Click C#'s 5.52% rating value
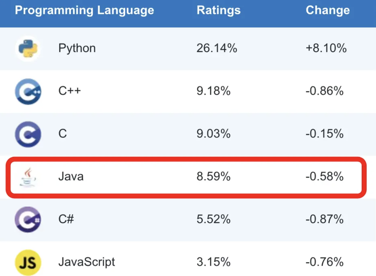The image size is (376, 276). pyautogui.click(x=213, y=219)
